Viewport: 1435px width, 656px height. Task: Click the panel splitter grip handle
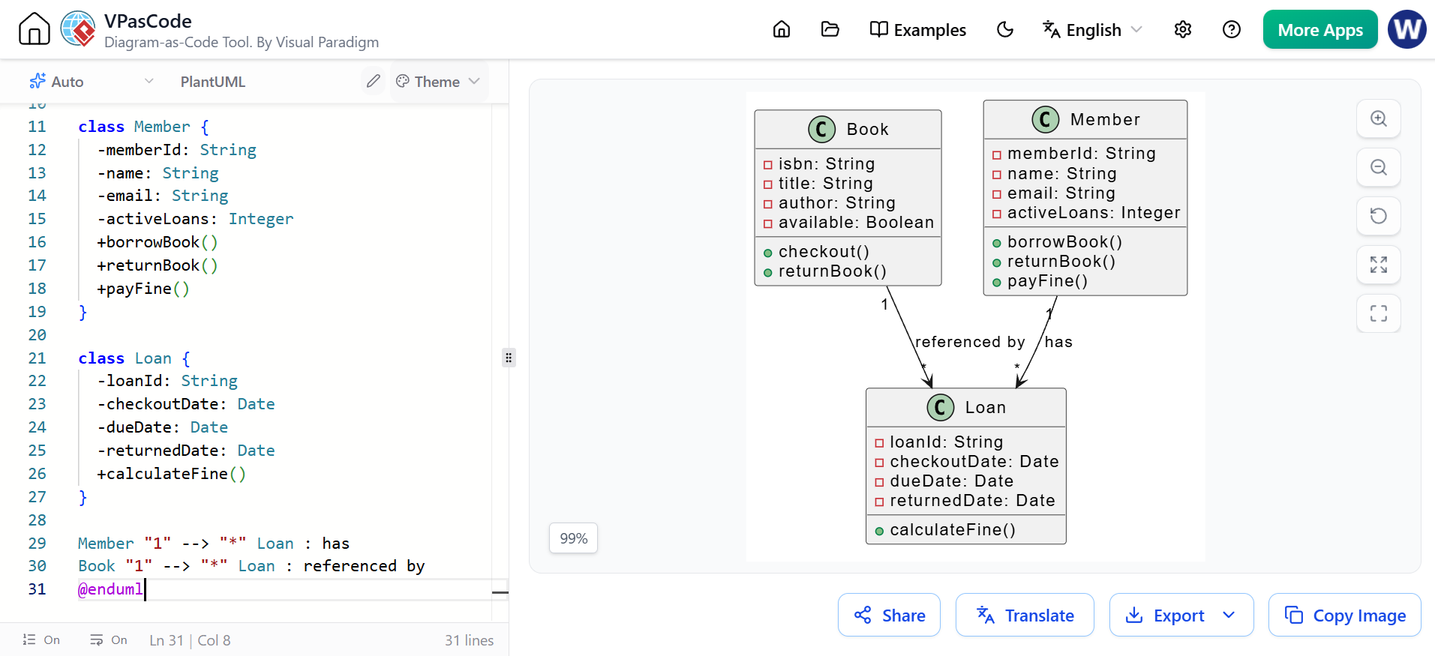[509, 358]
